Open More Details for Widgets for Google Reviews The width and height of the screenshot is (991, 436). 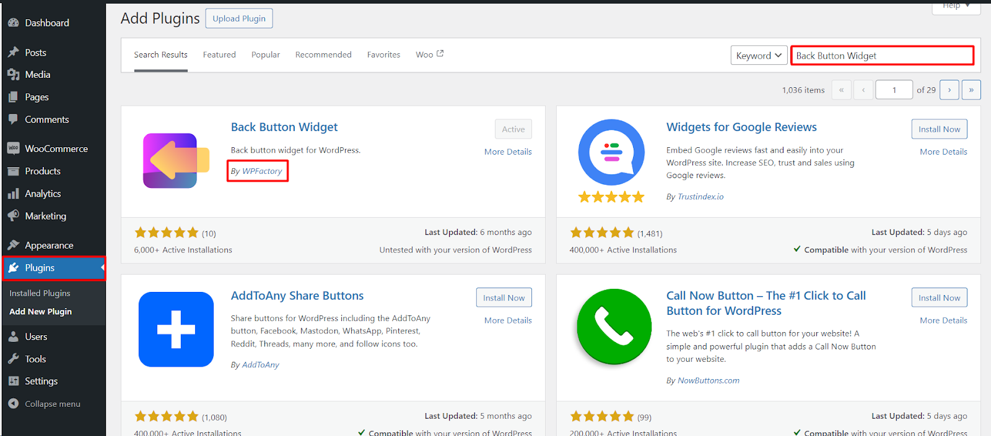(943, 152)
